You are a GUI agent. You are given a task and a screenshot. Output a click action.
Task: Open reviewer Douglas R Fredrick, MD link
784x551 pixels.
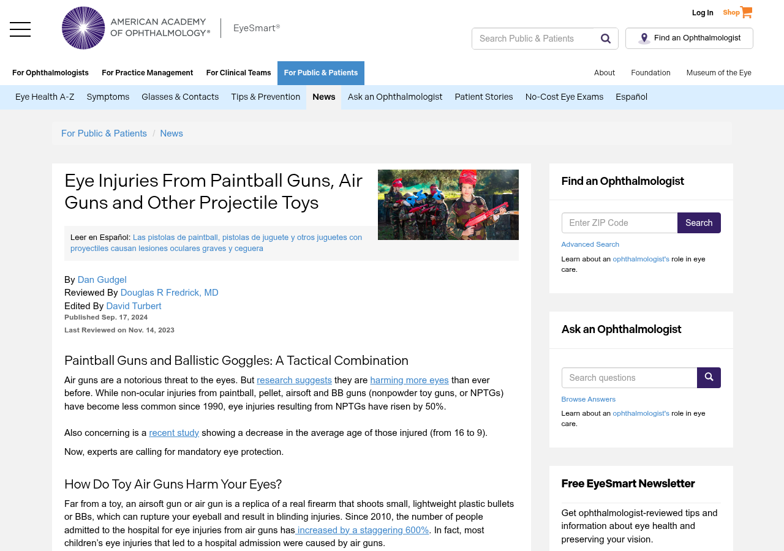[169, 293]
